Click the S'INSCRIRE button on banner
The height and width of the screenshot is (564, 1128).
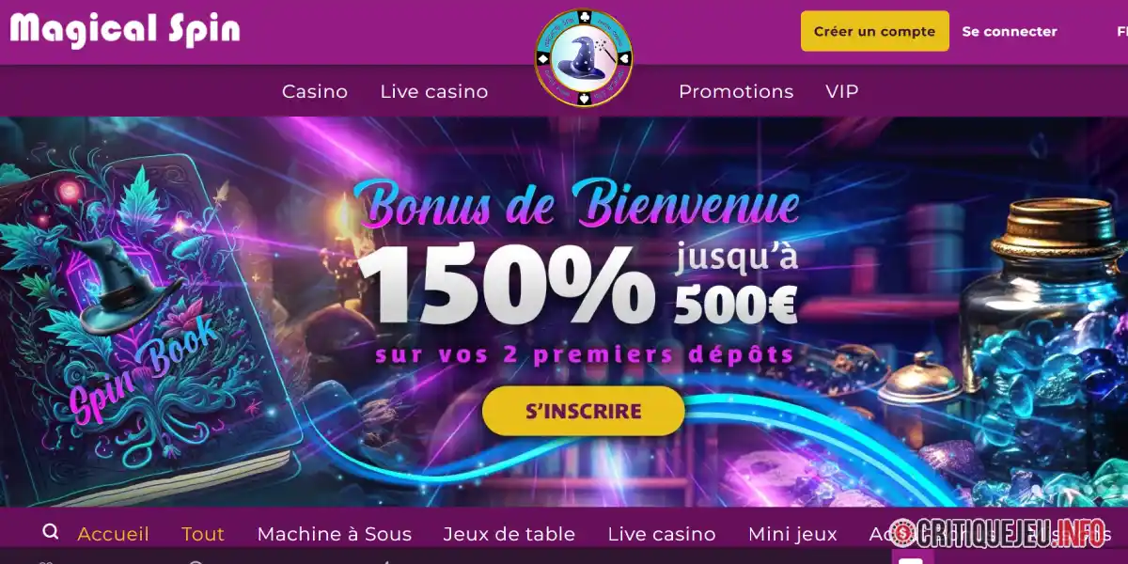(584, 411)
